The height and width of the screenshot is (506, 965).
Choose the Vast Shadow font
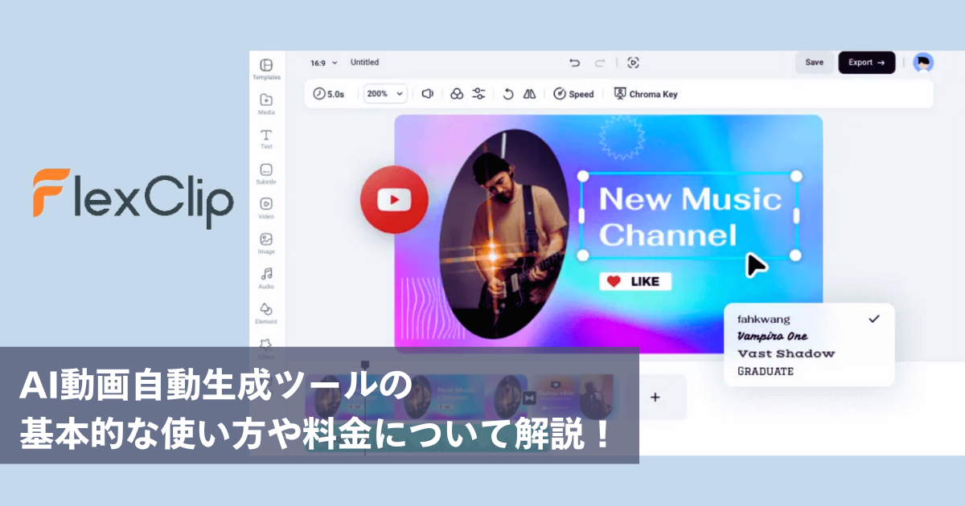coord(786,353)
